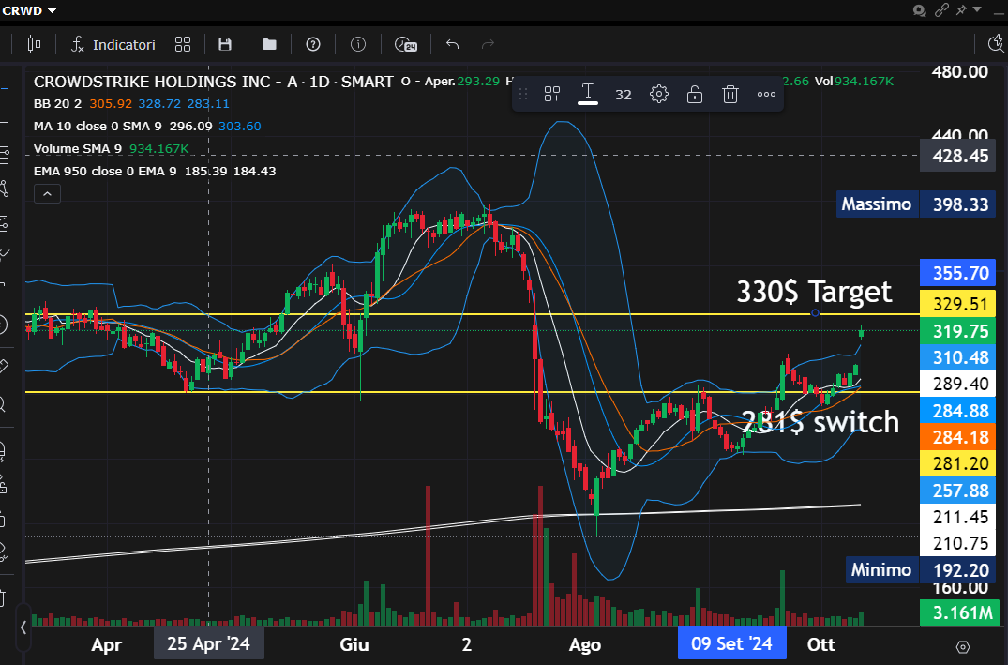Delete the selected drawing with trash icon
This screenshot has width=1008, height=665.
click(x=730, y=94)
